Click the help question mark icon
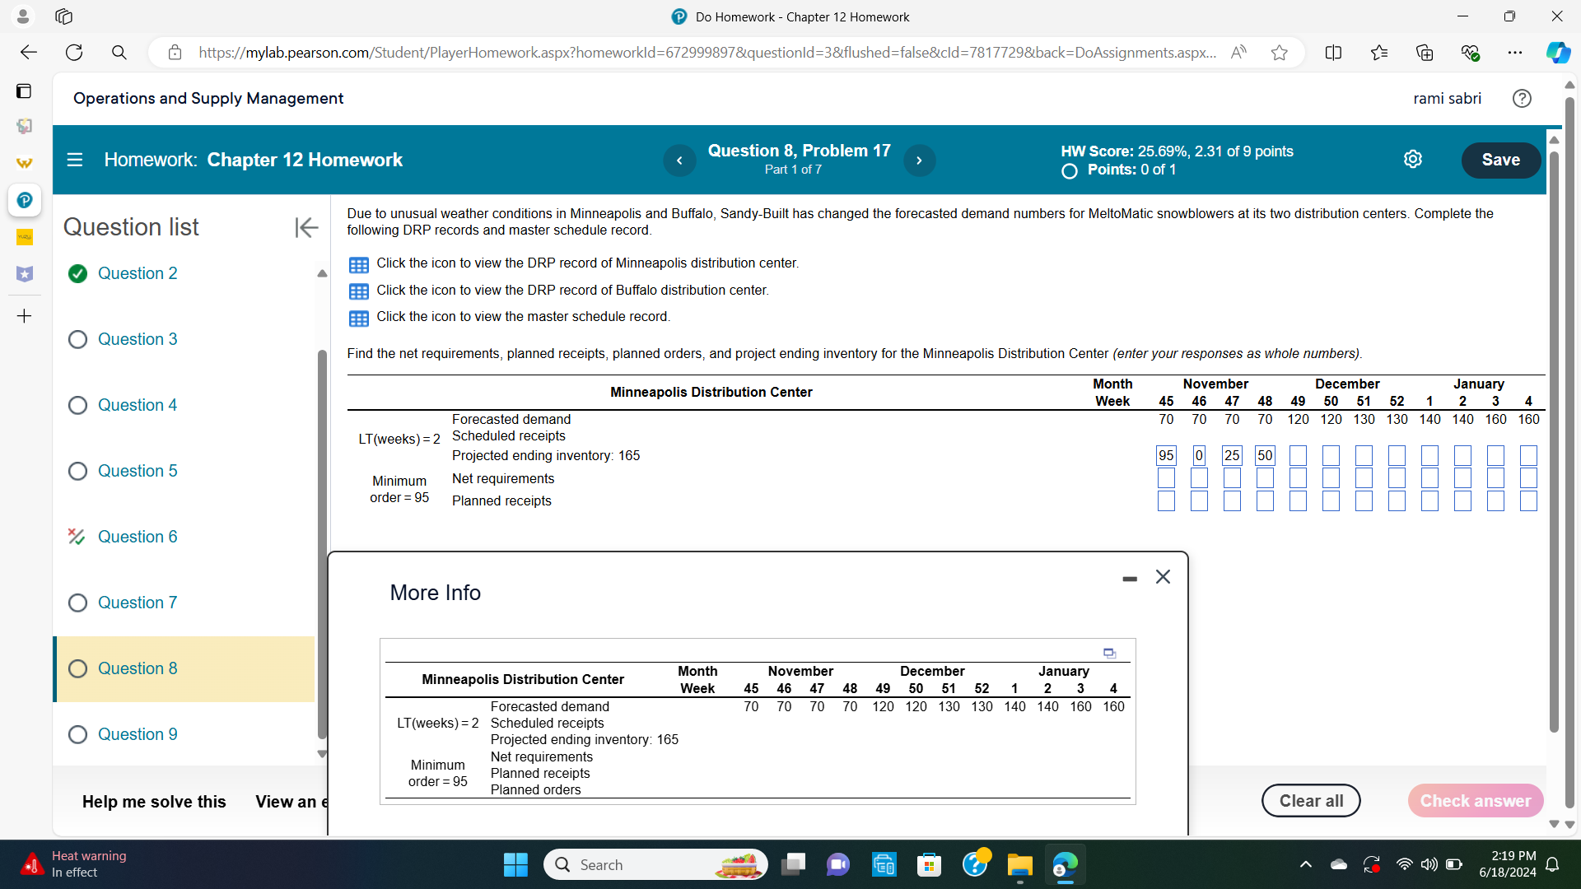 pos(1522,98)
